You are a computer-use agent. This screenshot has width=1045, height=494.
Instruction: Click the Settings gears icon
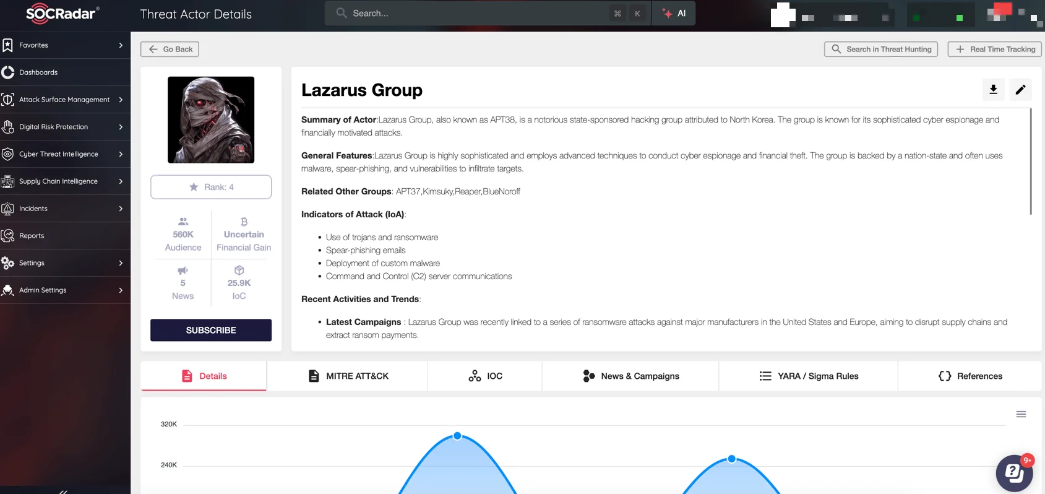pyautogui.click(x=7, y=263)
